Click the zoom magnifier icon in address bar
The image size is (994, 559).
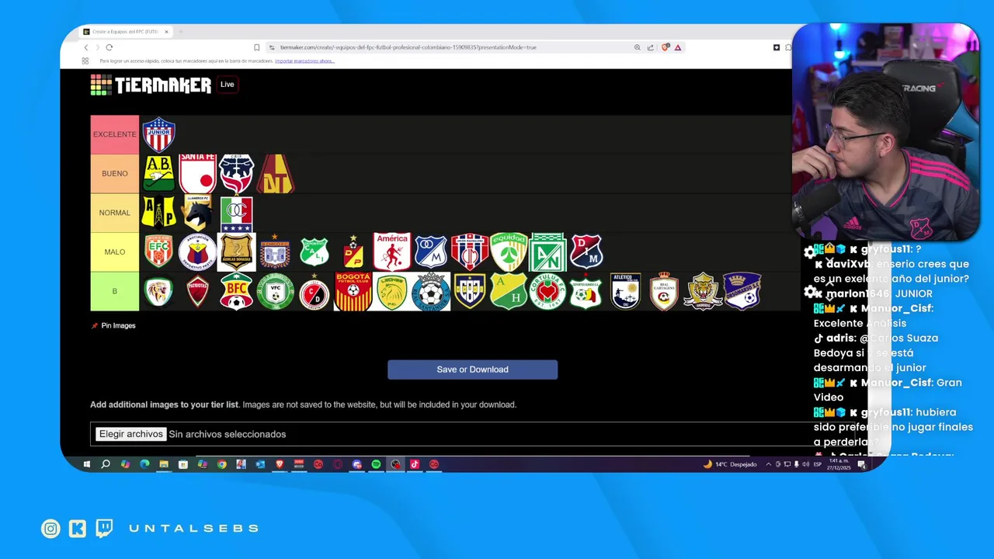[x=638, y=47]
